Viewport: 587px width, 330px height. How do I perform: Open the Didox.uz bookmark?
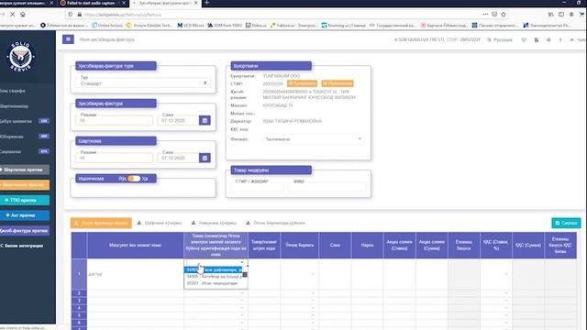257,26
